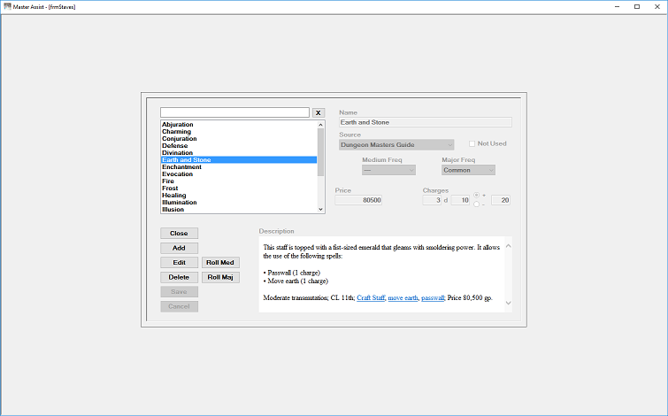Image resolution: width=668 pixels, height=416 pixels.
Task: Select the plus radio button for charges
Action: pyautogui.click(x=476, y=196)
